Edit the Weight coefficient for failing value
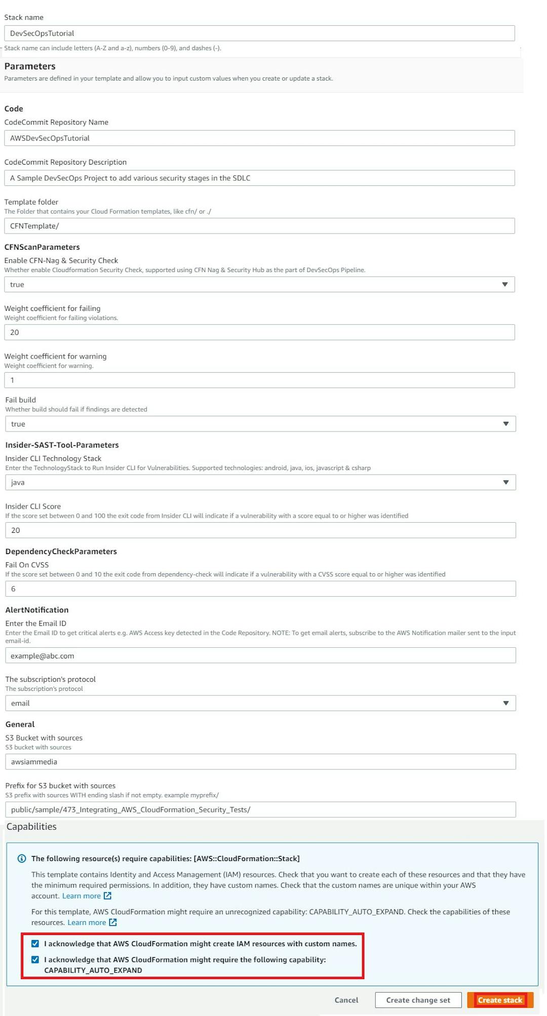This screenshot has height=1016, width=547. tap(259, 332)
